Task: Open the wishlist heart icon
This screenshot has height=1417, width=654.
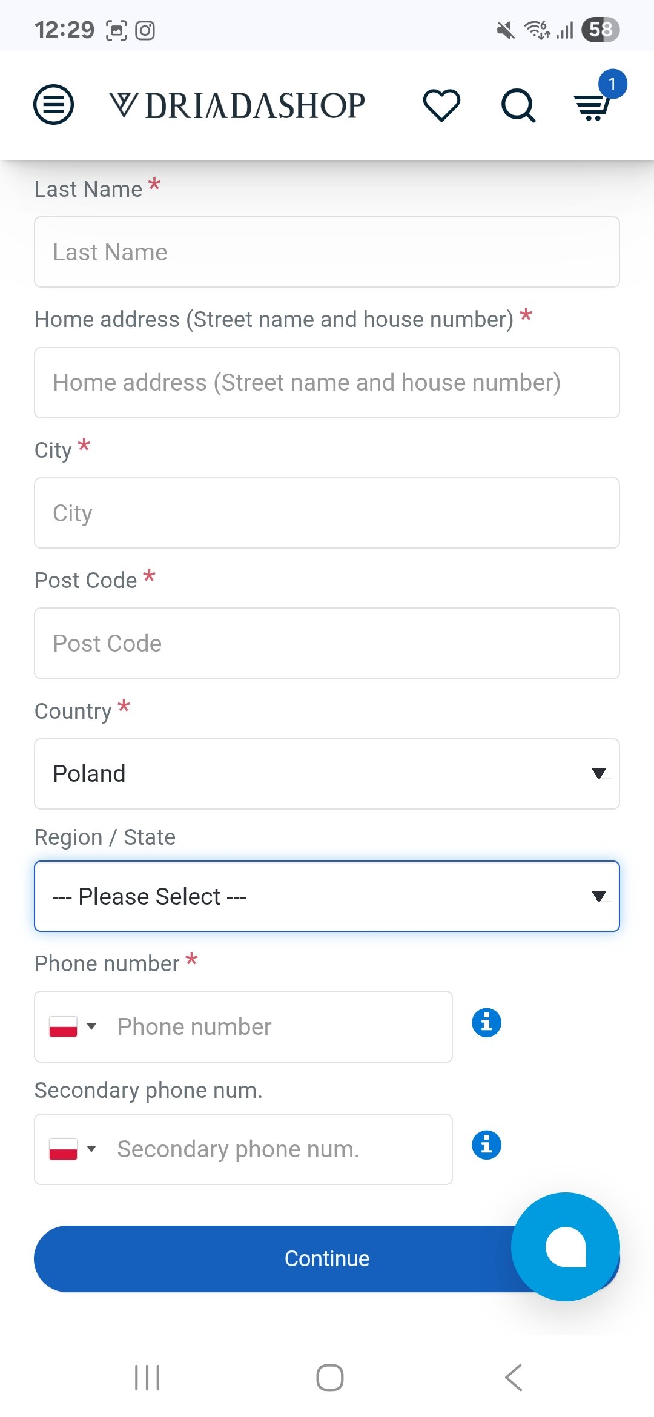Action: (x=441, y=105)
